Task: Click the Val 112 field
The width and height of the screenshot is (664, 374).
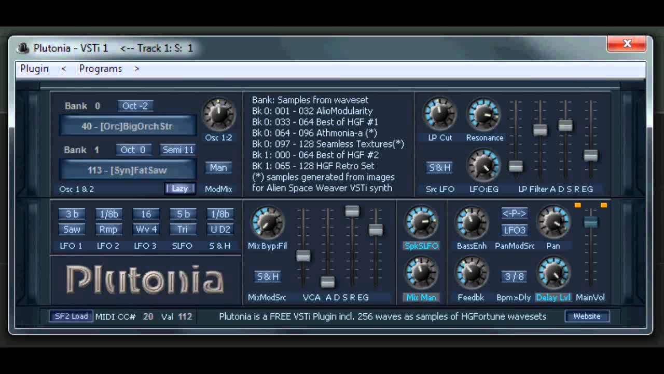Action: pos(185,316)
